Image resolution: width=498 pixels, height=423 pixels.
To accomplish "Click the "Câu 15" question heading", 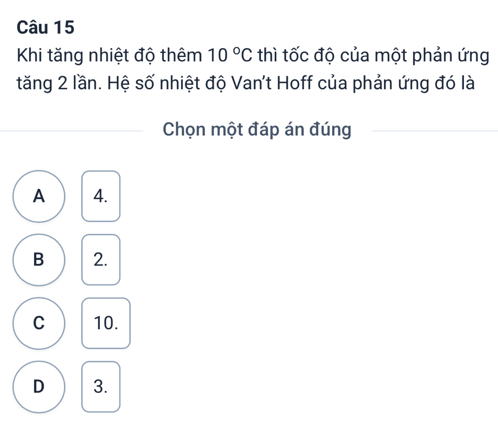I will click(x=45, y=28).
